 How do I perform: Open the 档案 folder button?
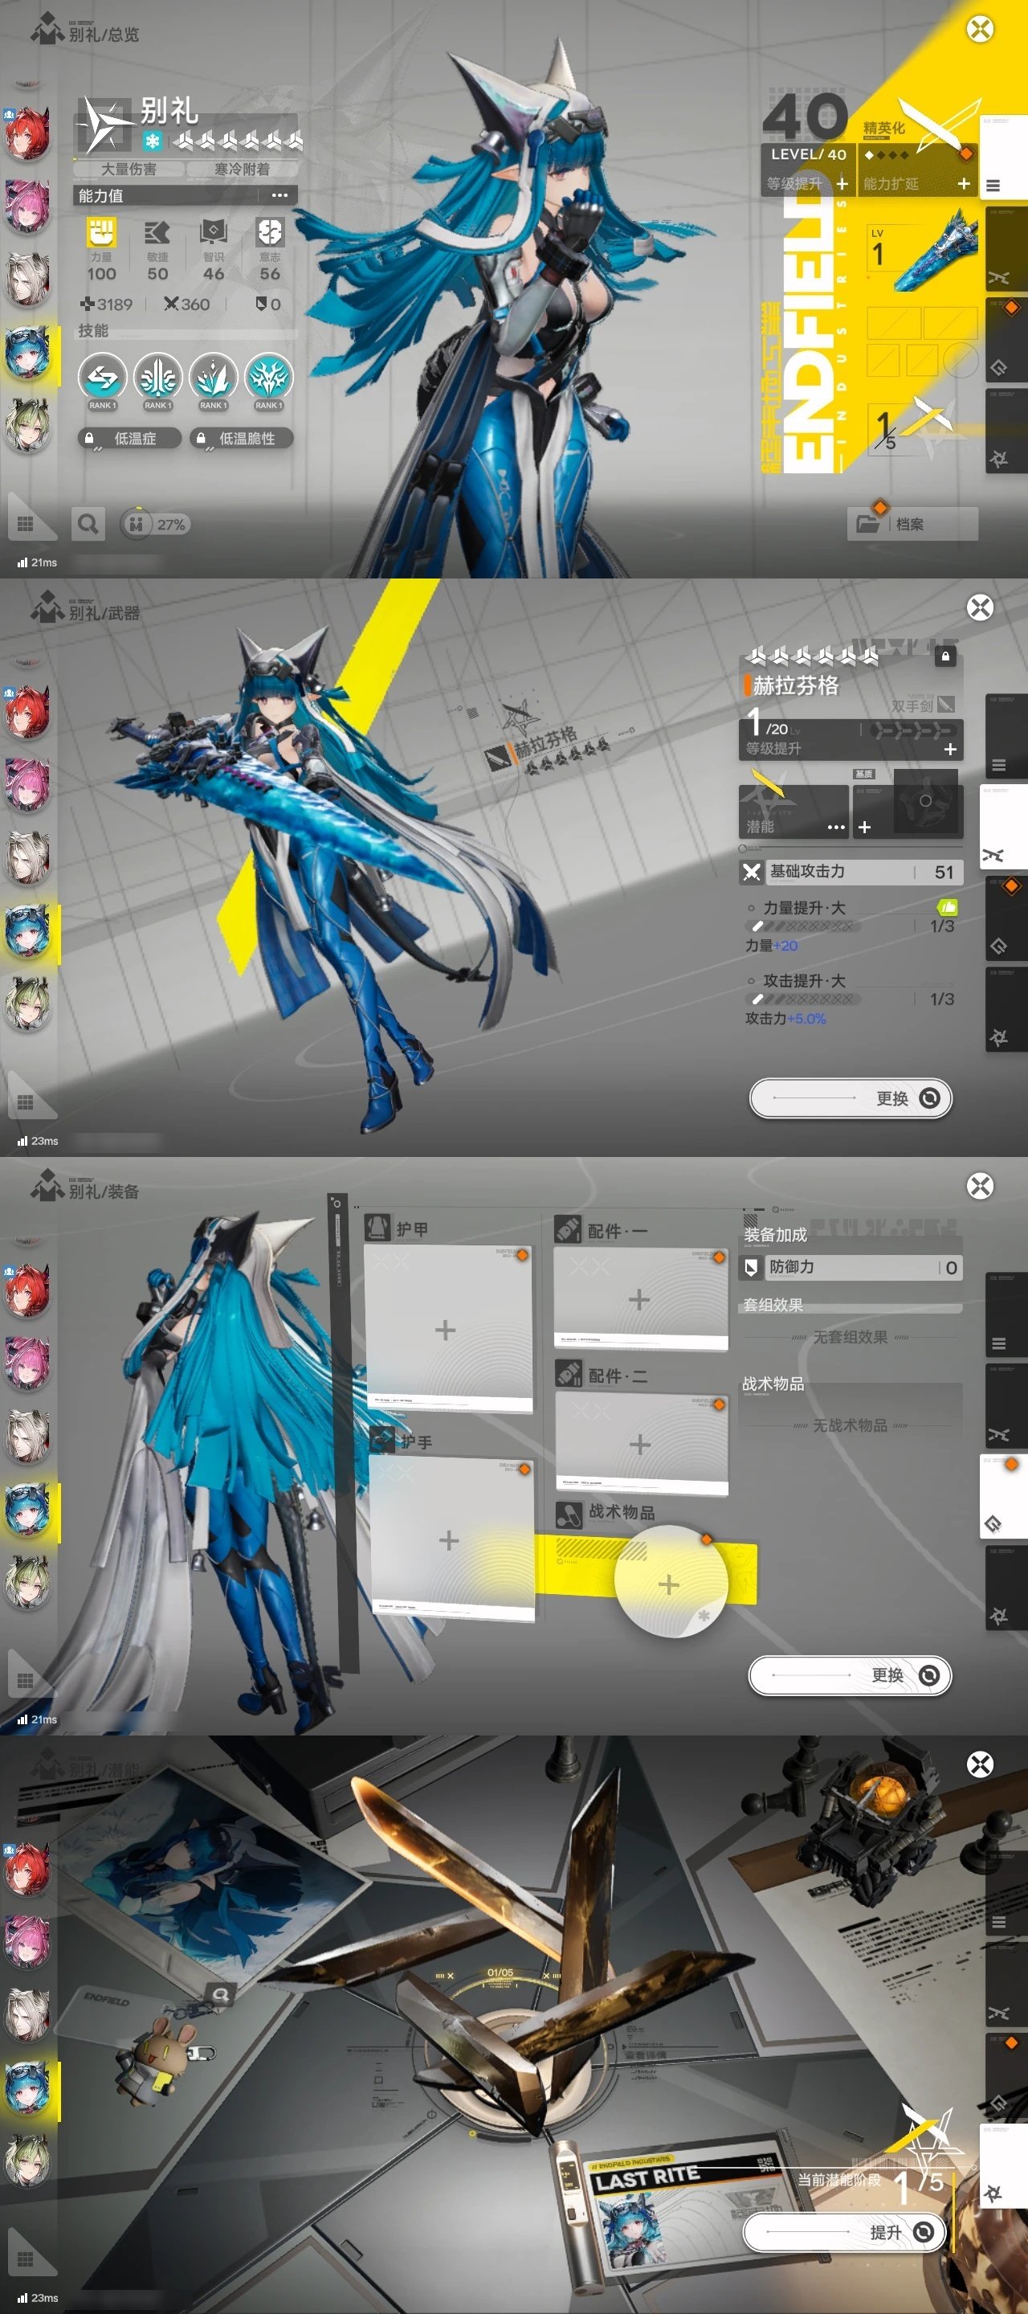(912, 524)
